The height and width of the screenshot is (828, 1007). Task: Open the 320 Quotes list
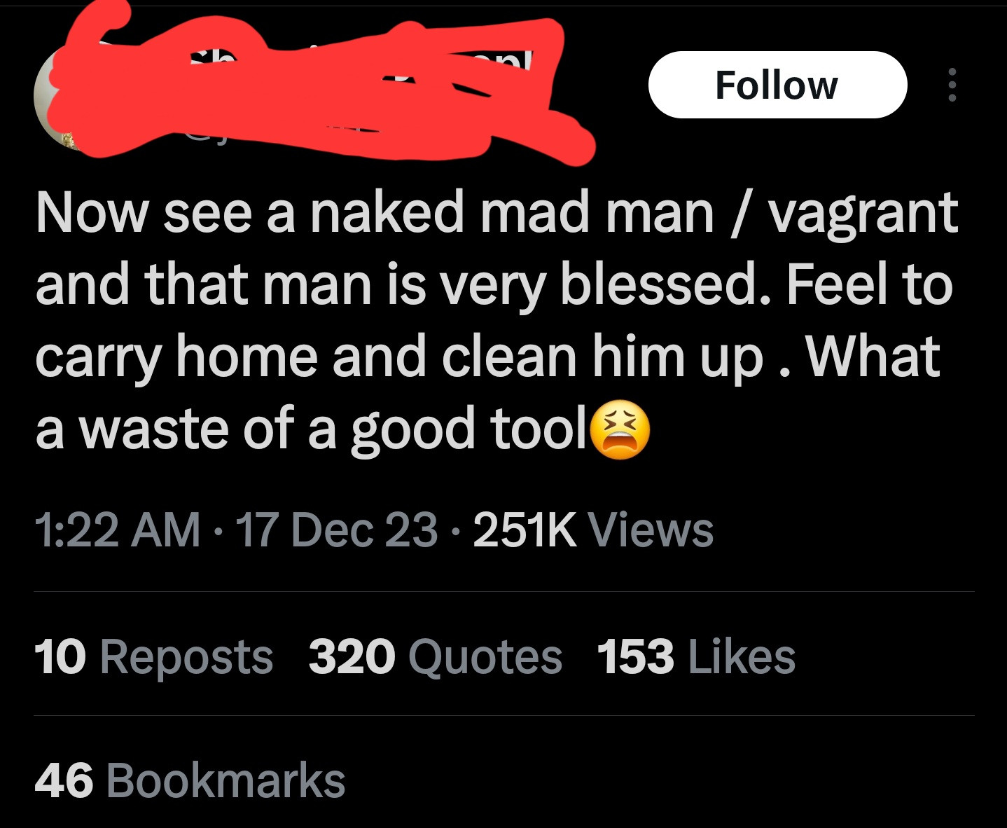pos(435,657)
